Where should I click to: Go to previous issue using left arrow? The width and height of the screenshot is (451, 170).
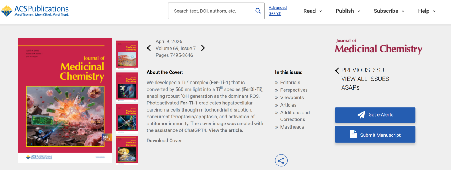(149, 48)
